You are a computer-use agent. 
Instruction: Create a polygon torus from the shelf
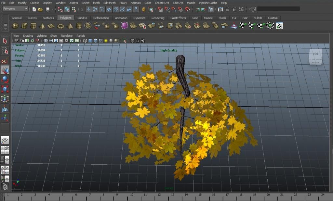coord(60,26)
